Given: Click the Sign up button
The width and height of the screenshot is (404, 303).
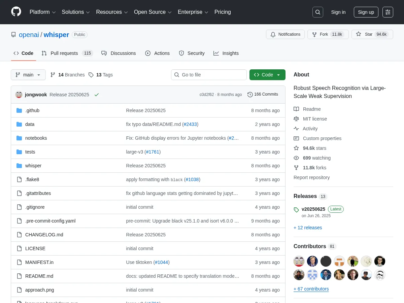Looking at the screenshot, I should (366, 12).
